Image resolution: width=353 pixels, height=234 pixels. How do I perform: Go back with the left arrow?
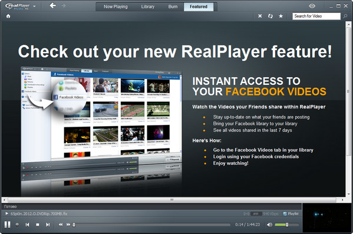(53, 6)
